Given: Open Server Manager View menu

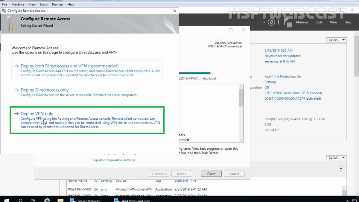Looking at the screenshot, I should click(x=333, y=22).
